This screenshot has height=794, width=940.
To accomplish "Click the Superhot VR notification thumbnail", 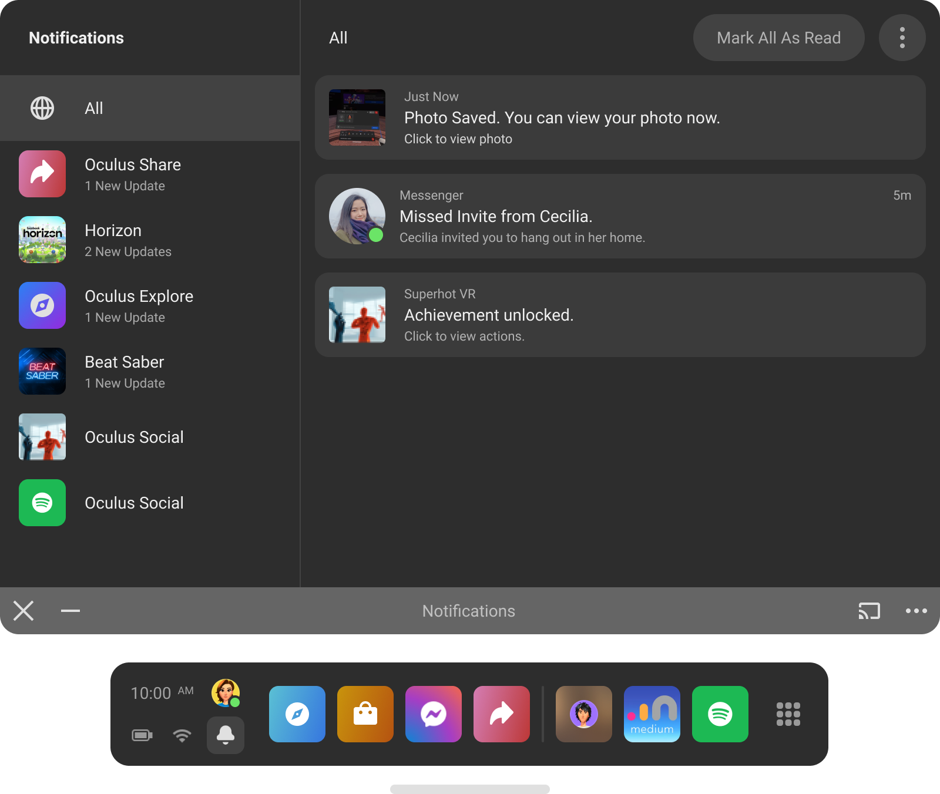I will pos(357,315).
